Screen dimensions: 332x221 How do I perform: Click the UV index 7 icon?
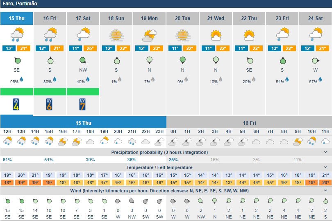82,105
